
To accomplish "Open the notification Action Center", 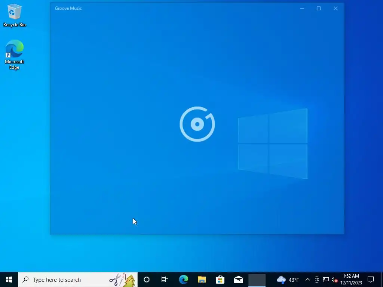I will coord(371,280).
